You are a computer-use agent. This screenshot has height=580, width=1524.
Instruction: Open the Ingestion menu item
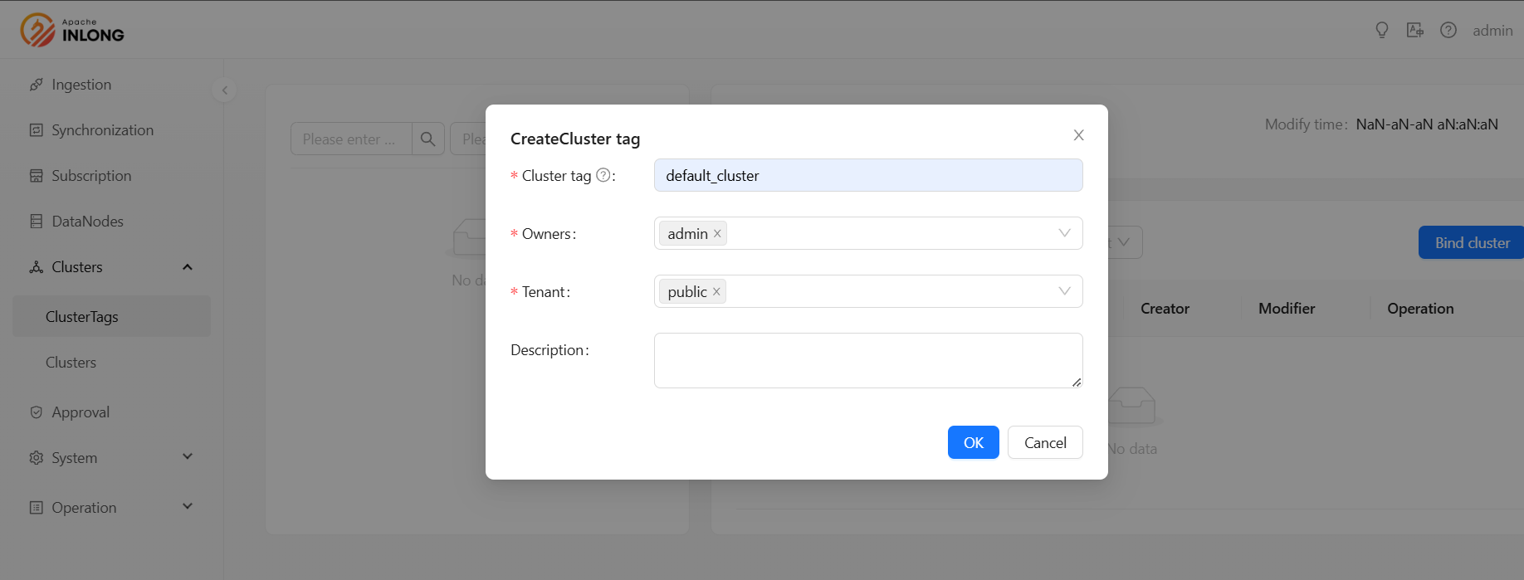click(81, 85)
